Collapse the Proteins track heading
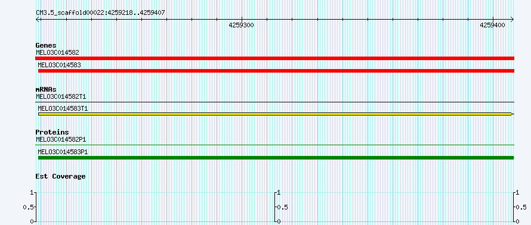 point(52,132)
